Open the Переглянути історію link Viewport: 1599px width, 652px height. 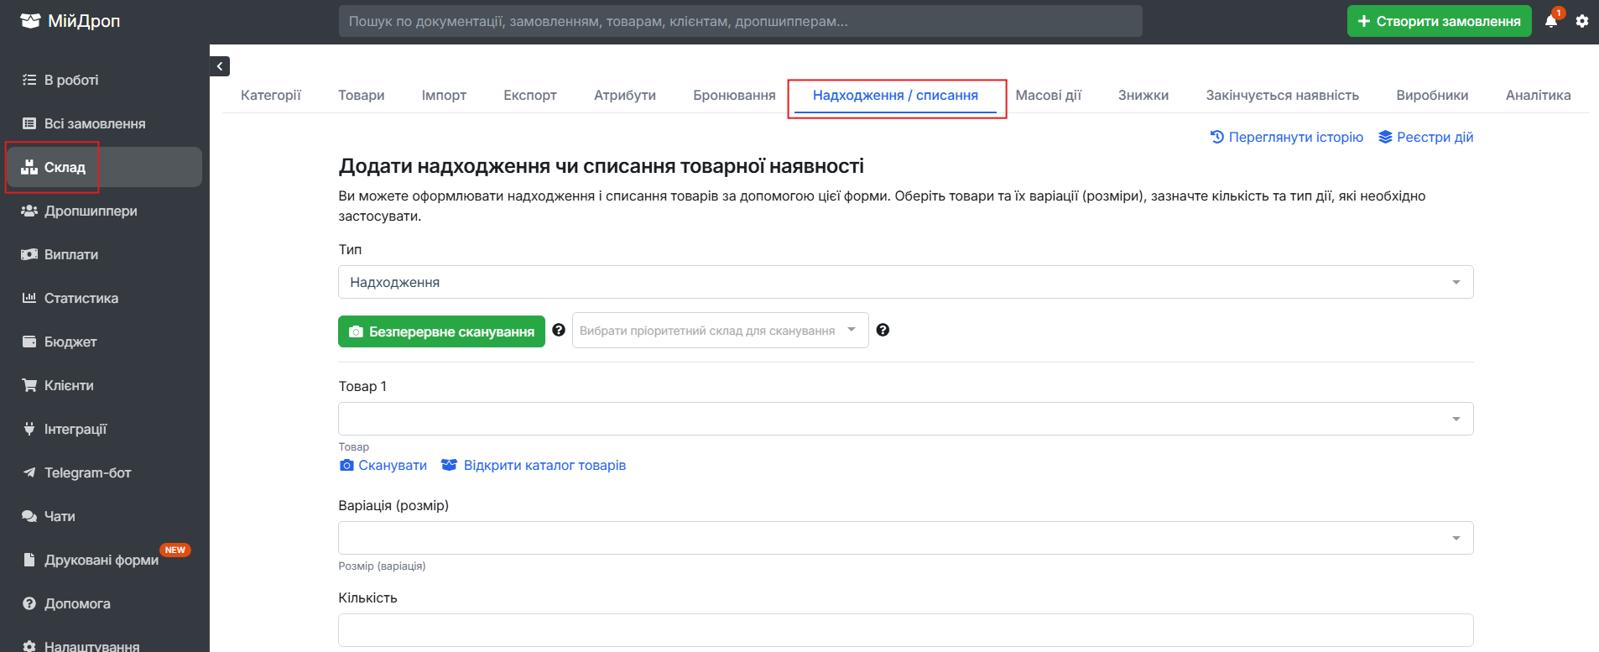click(x=1287, y=137)
